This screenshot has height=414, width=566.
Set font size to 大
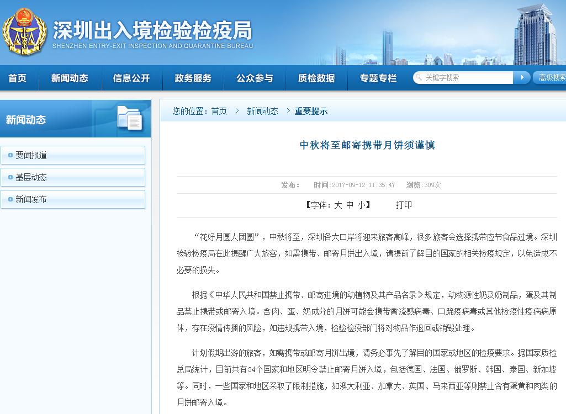338,205
